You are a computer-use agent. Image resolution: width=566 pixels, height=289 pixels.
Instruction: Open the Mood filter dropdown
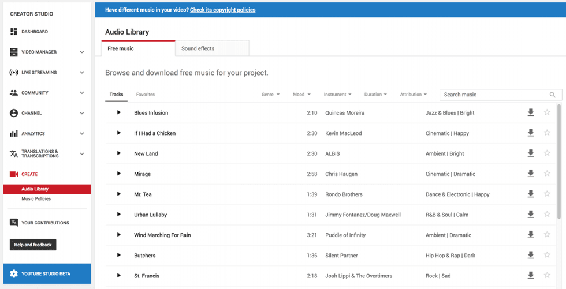[x=301, y=95]
